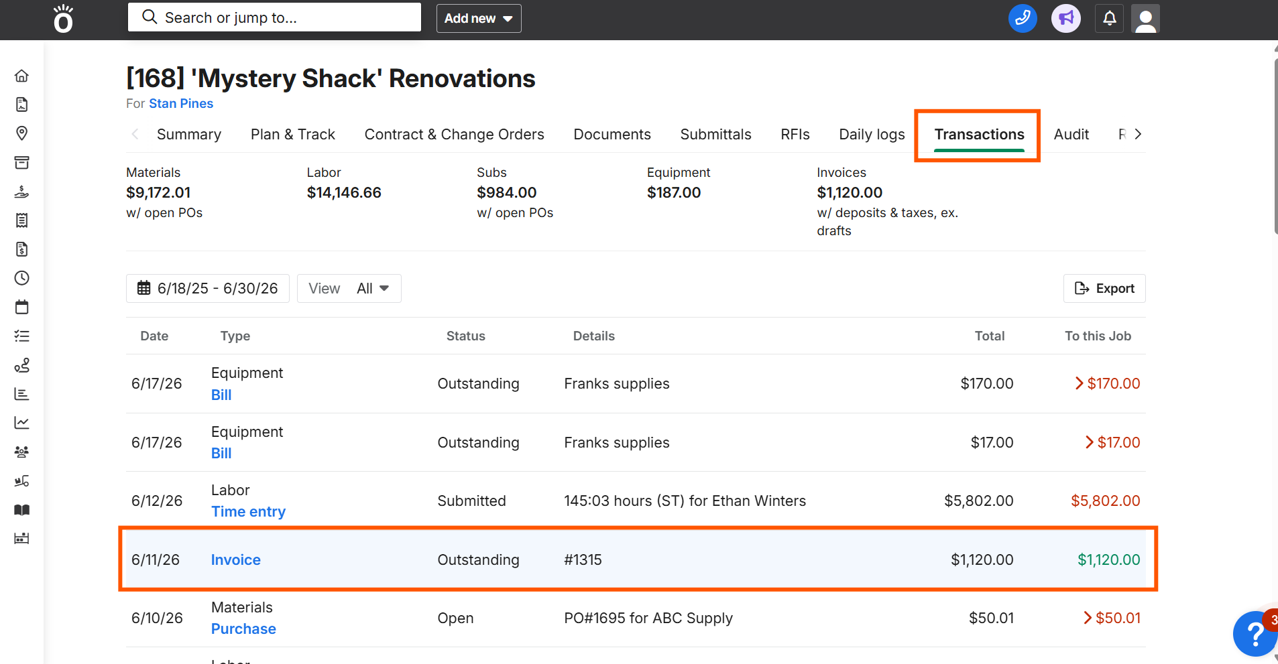Click the green $1,120.00 To this Job amount

(x=1109, y=559)
